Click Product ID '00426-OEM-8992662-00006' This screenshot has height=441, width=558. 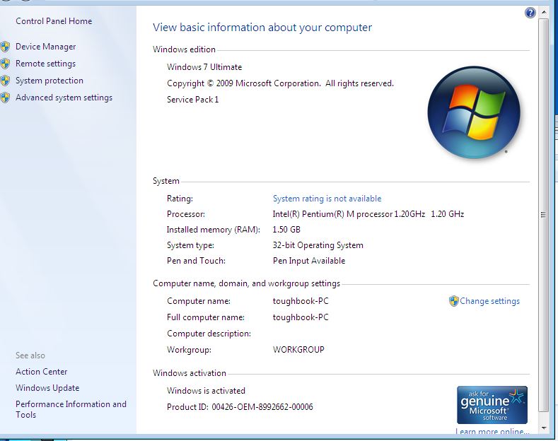pos(262,407)
